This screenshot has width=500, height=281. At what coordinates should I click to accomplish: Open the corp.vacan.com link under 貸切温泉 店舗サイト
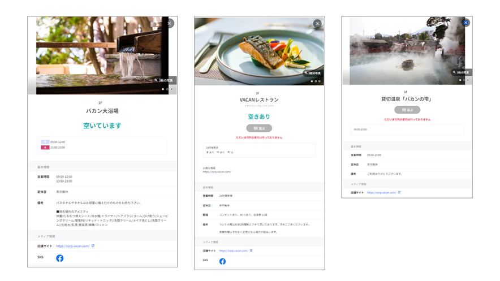point(381,193)
